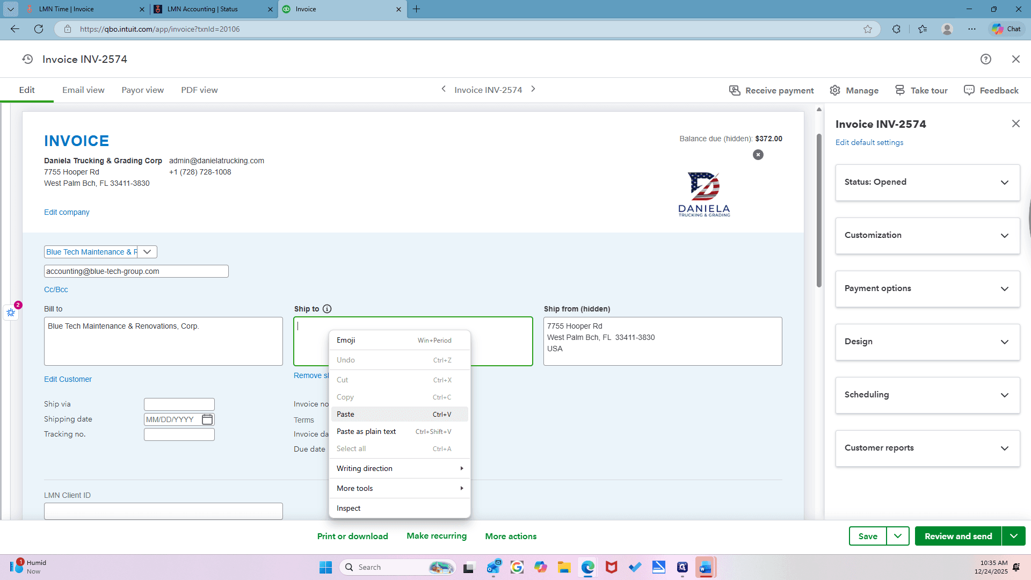Choose Paste from the context menu

pos(400,414)
